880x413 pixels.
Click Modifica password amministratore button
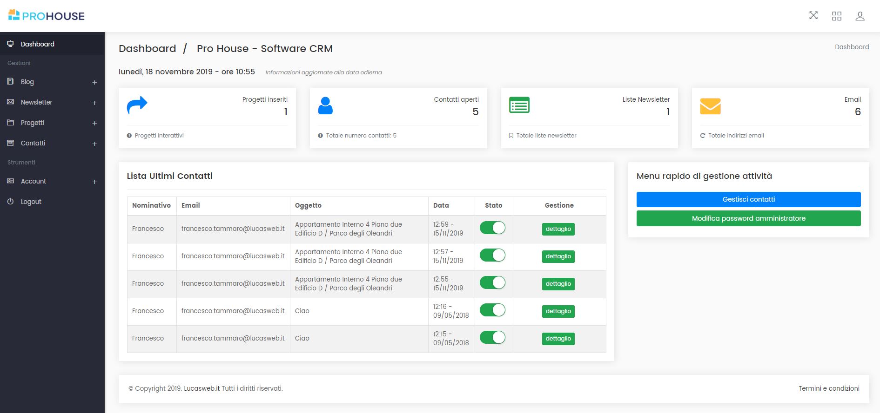(748, 218)
